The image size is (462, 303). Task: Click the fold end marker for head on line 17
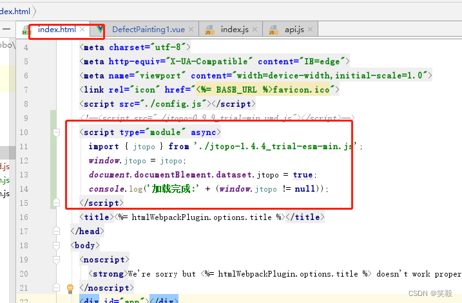57,231
